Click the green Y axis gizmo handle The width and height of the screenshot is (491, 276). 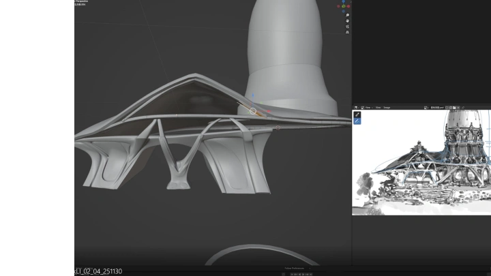point(344,6)
